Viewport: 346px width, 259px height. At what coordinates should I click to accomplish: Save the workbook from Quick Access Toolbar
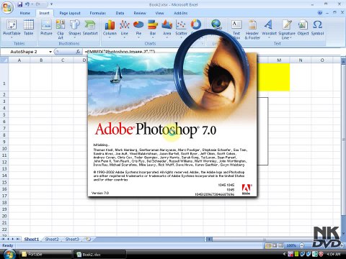(x=20, y=4)
